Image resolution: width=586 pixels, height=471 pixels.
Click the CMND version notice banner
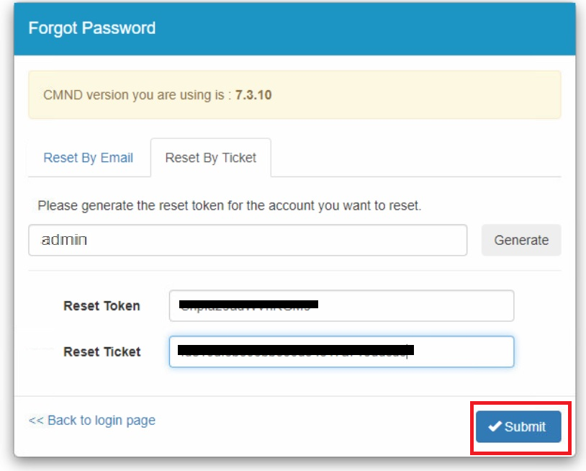[x=294, y=94]
